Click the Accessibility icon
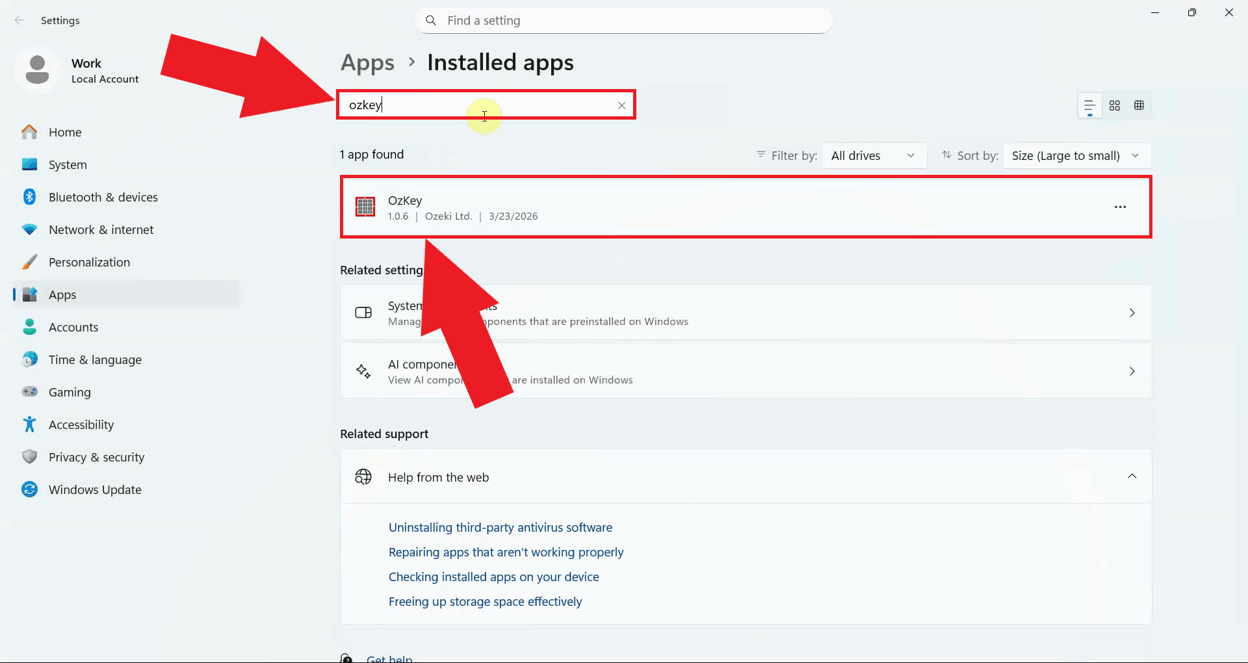 click(30, 424)
